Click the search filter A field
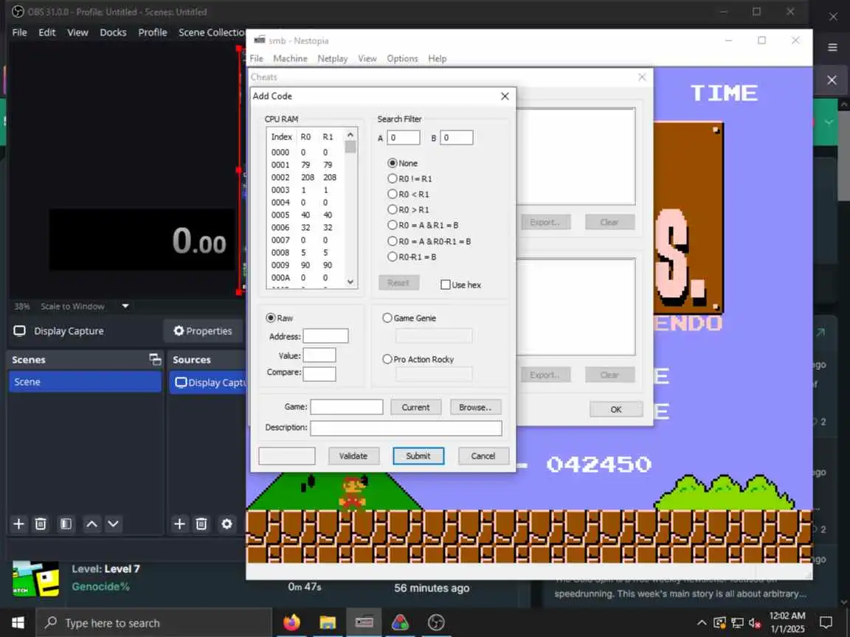The height and width of the screenshot is (637, 850). pos(404,138)
